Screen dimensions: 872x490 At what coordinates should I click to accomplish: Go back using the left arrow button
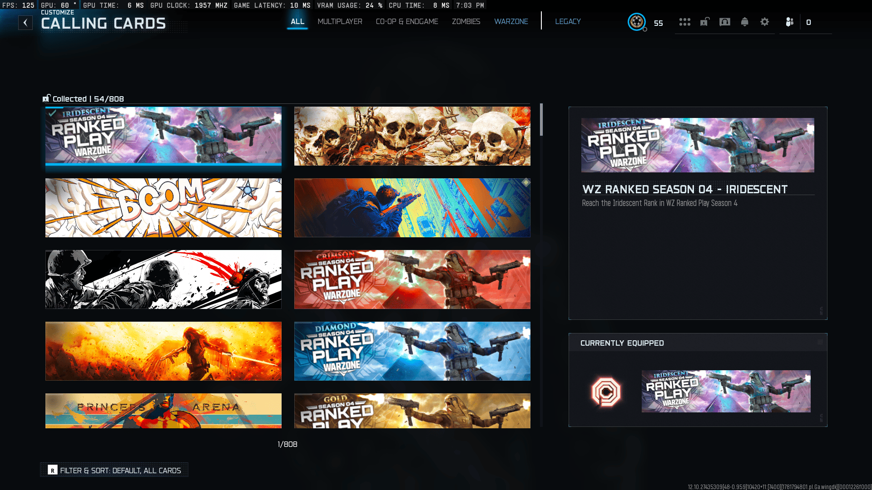pos(25,23)
